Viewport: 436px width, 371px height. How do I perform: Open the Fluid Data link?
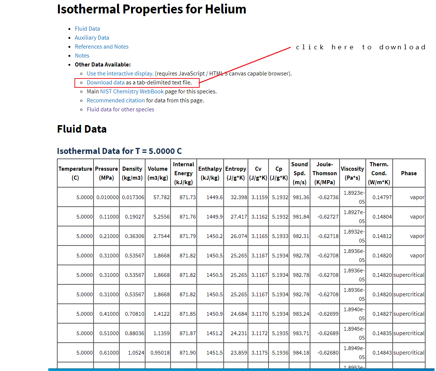click(x=87, y=29)
